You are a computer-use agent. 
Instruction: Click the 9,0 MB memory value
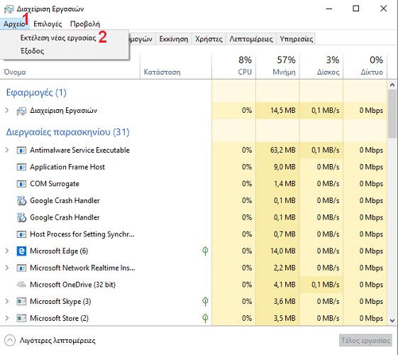tap(284, 167)
